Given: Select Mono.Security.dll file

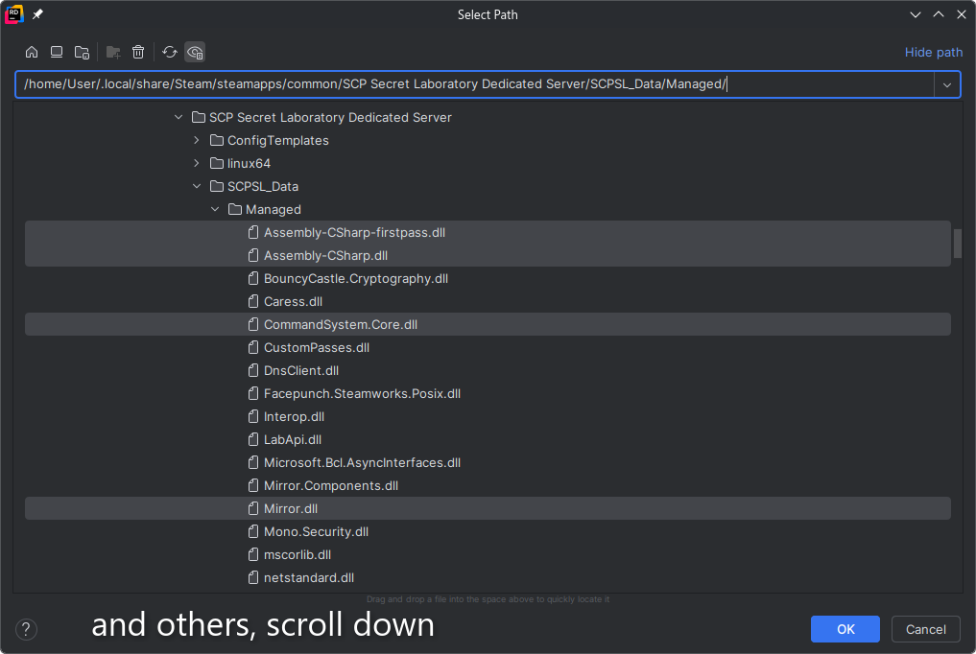Looking at the screenshot, I should [x=488, y=531].
